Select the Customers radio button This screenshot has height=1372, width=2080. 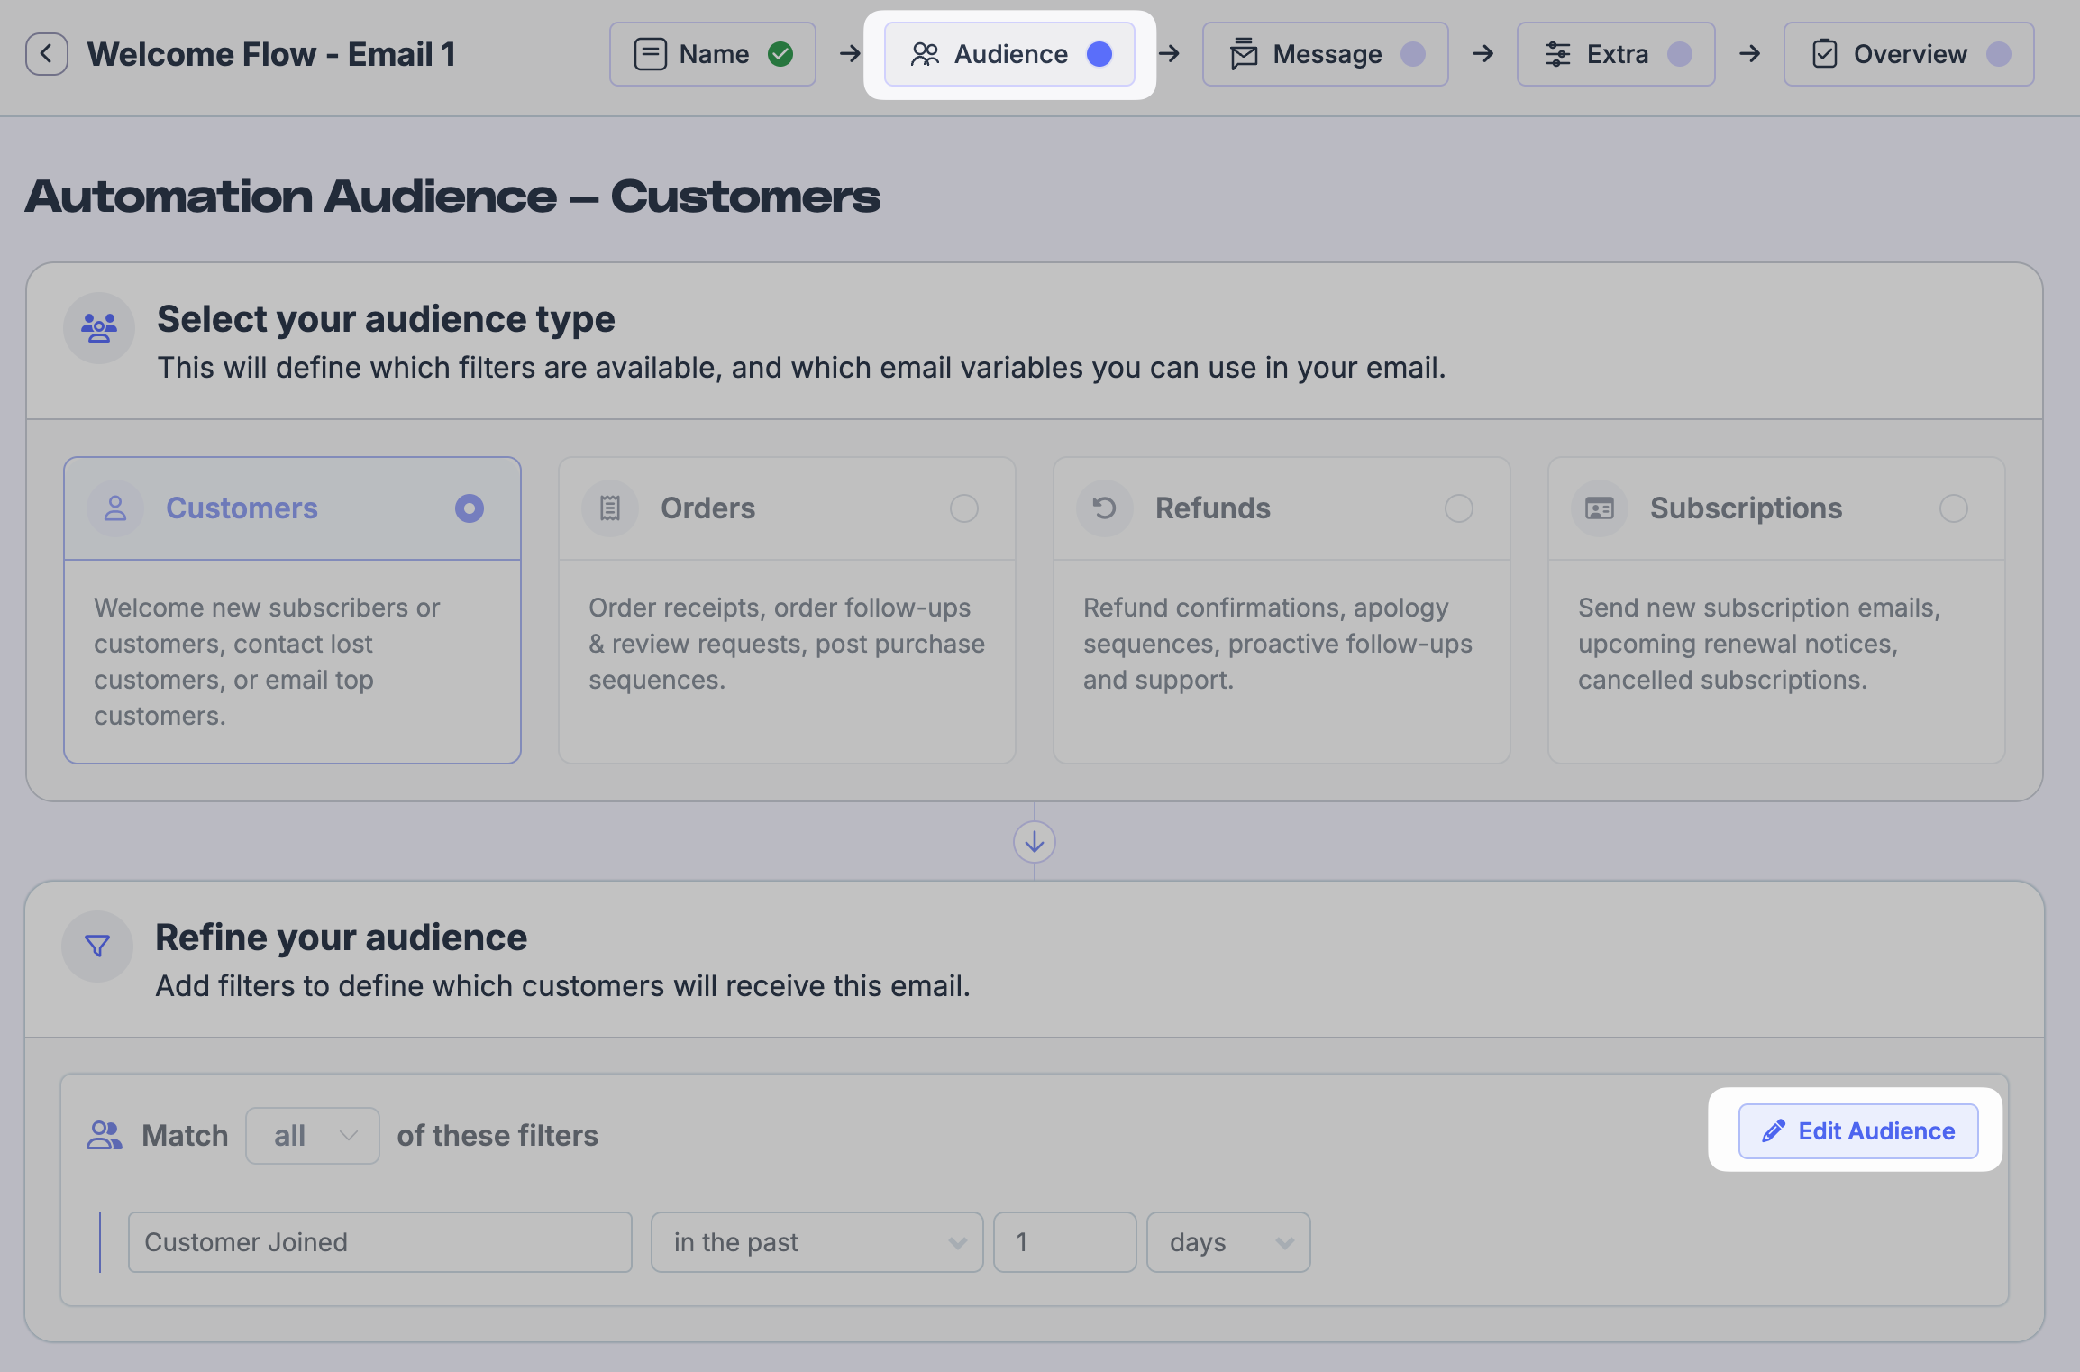pos(470,508)
